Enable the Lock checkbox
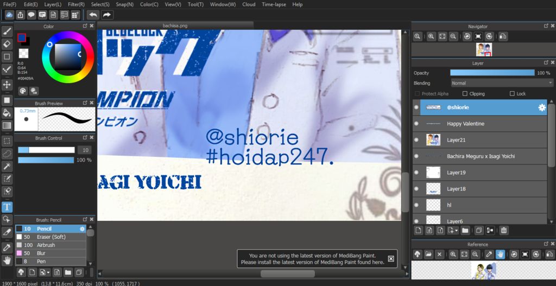The height and width of the screenshot is (286, 556). coord(512,94)
